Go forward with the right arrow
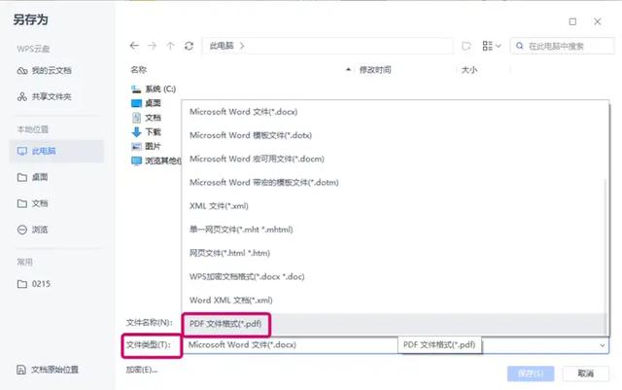 153,46
